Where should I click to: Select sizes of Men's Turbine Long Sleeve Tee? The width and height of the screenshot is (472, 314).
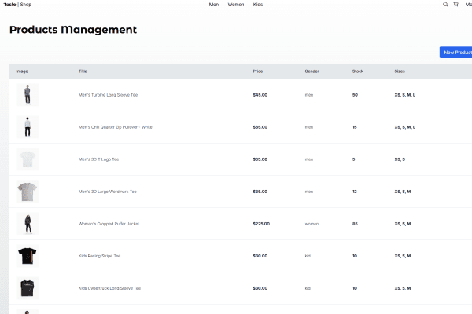click(404, 95)
